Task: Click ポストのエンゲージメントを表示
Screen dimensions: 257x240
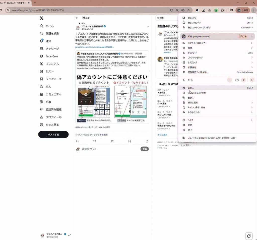Action: pos(91,135)
